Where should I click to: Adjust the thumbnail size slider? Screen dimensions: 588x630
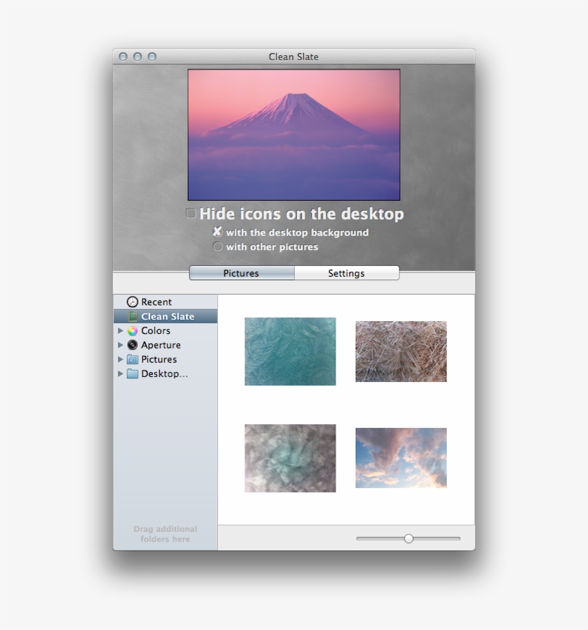408,538
